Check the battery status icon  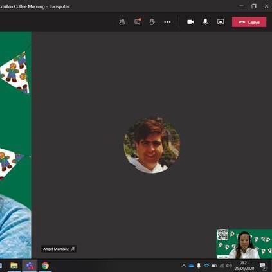point(214,266)
